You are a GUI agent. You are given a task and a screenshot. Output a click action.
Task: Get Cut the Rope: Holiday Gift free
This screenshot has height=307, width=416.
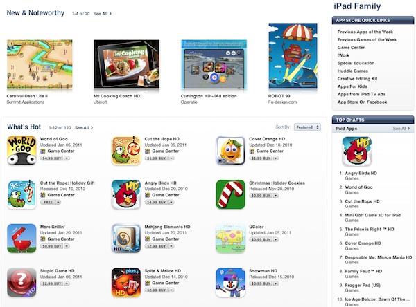click(x=48, y=202)
